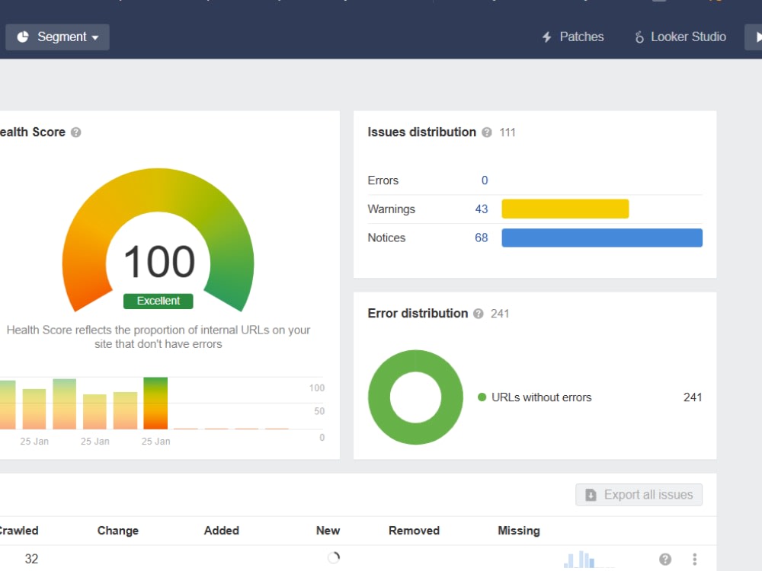Click the URLs without errors value 241
762x571 pixels.
point(693,397)
